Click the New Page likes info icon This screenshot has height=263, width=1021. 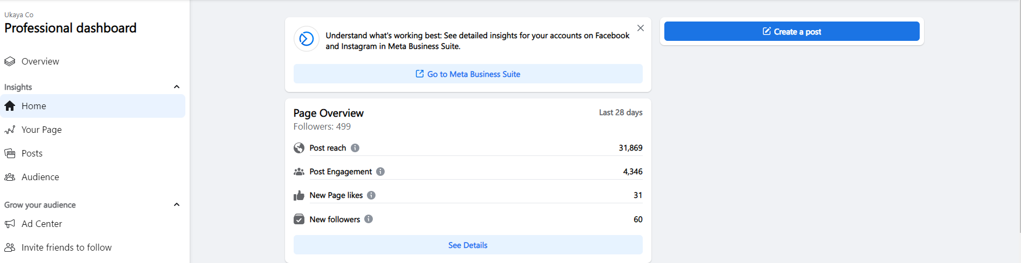coord(371,195)
